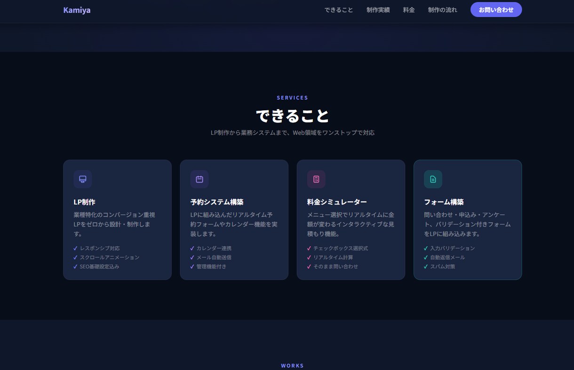
Task: Click the そのまま問い合わせ list item
Action: click(333, 266)
